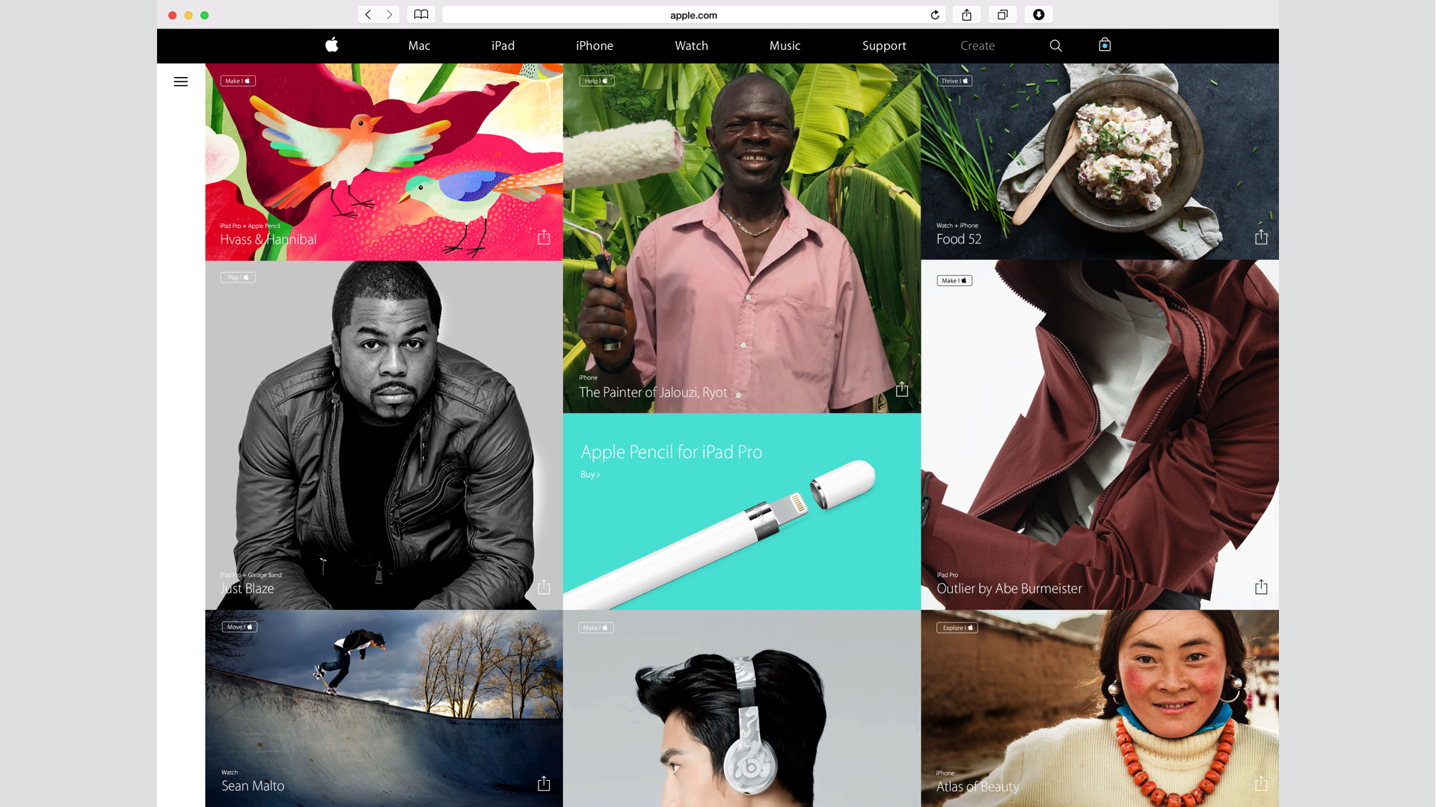Open Outlier by Abe Burmeister title
Screen dimensions: 1436x807
(1009, 589)
